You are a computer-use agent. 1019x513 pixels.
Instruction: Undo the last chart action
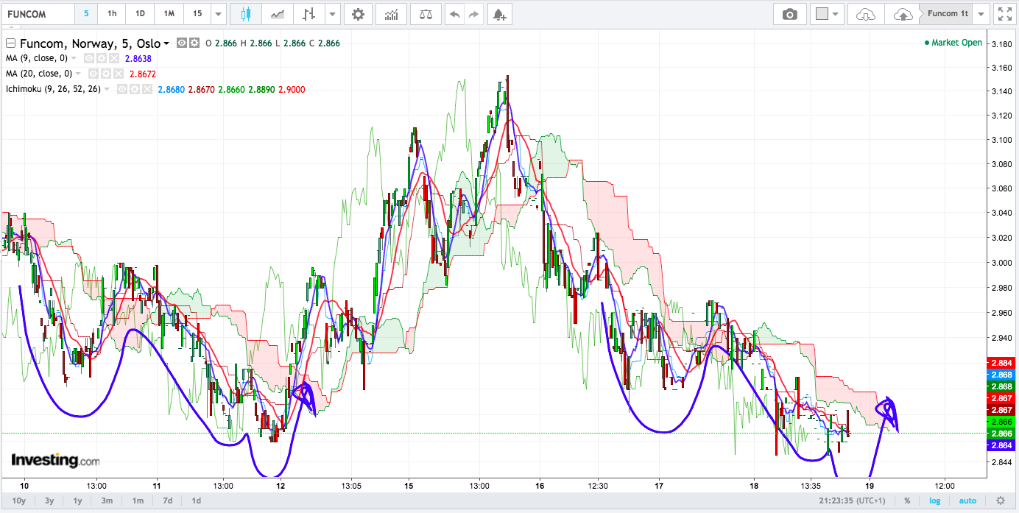pyautogui.click(x=454, y=14)
